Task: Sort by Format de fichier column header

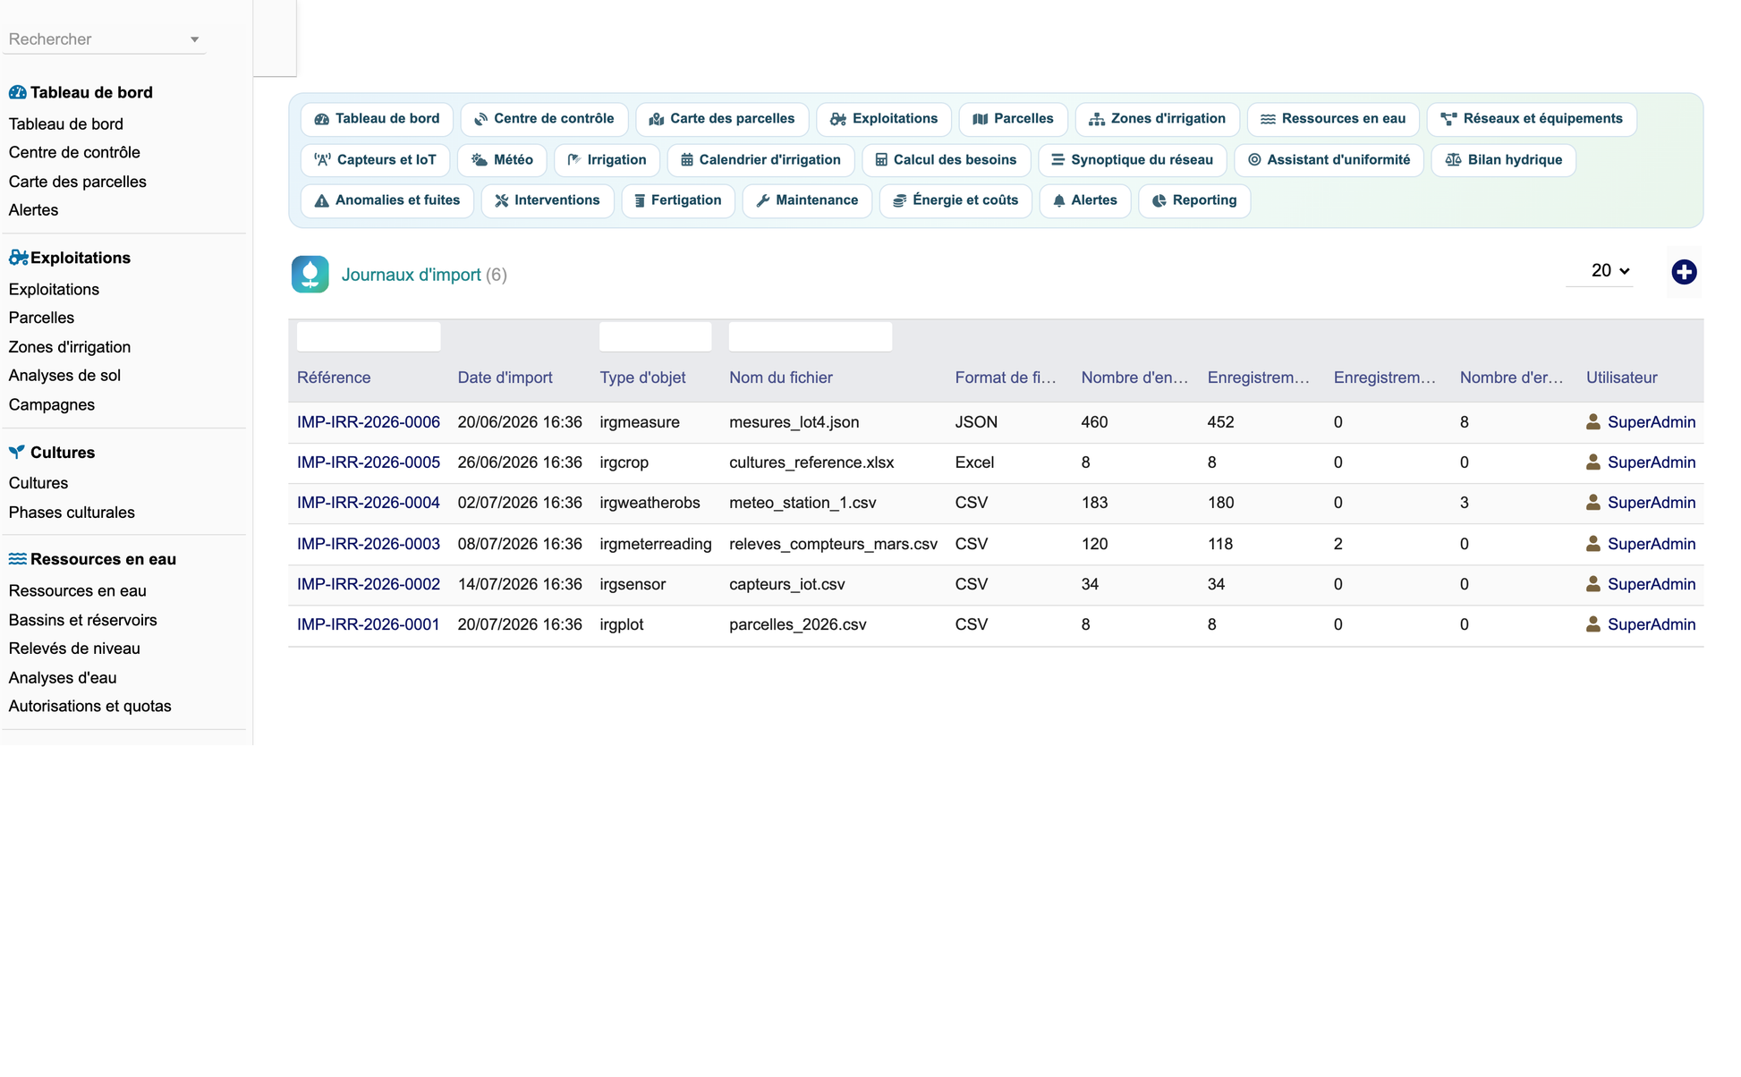Action: (1006, 377)
